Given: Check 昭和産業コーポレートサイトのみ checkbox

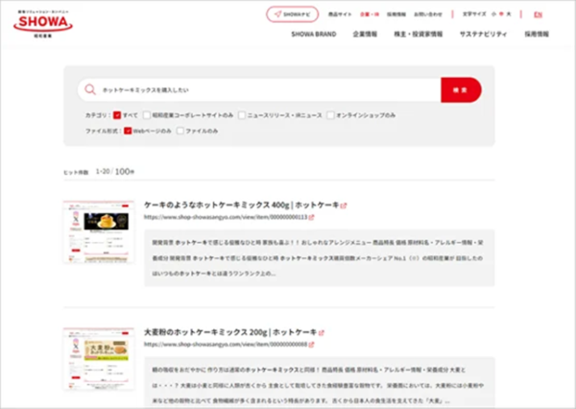Looking at the screenshot, I should [x=147, y=115].
